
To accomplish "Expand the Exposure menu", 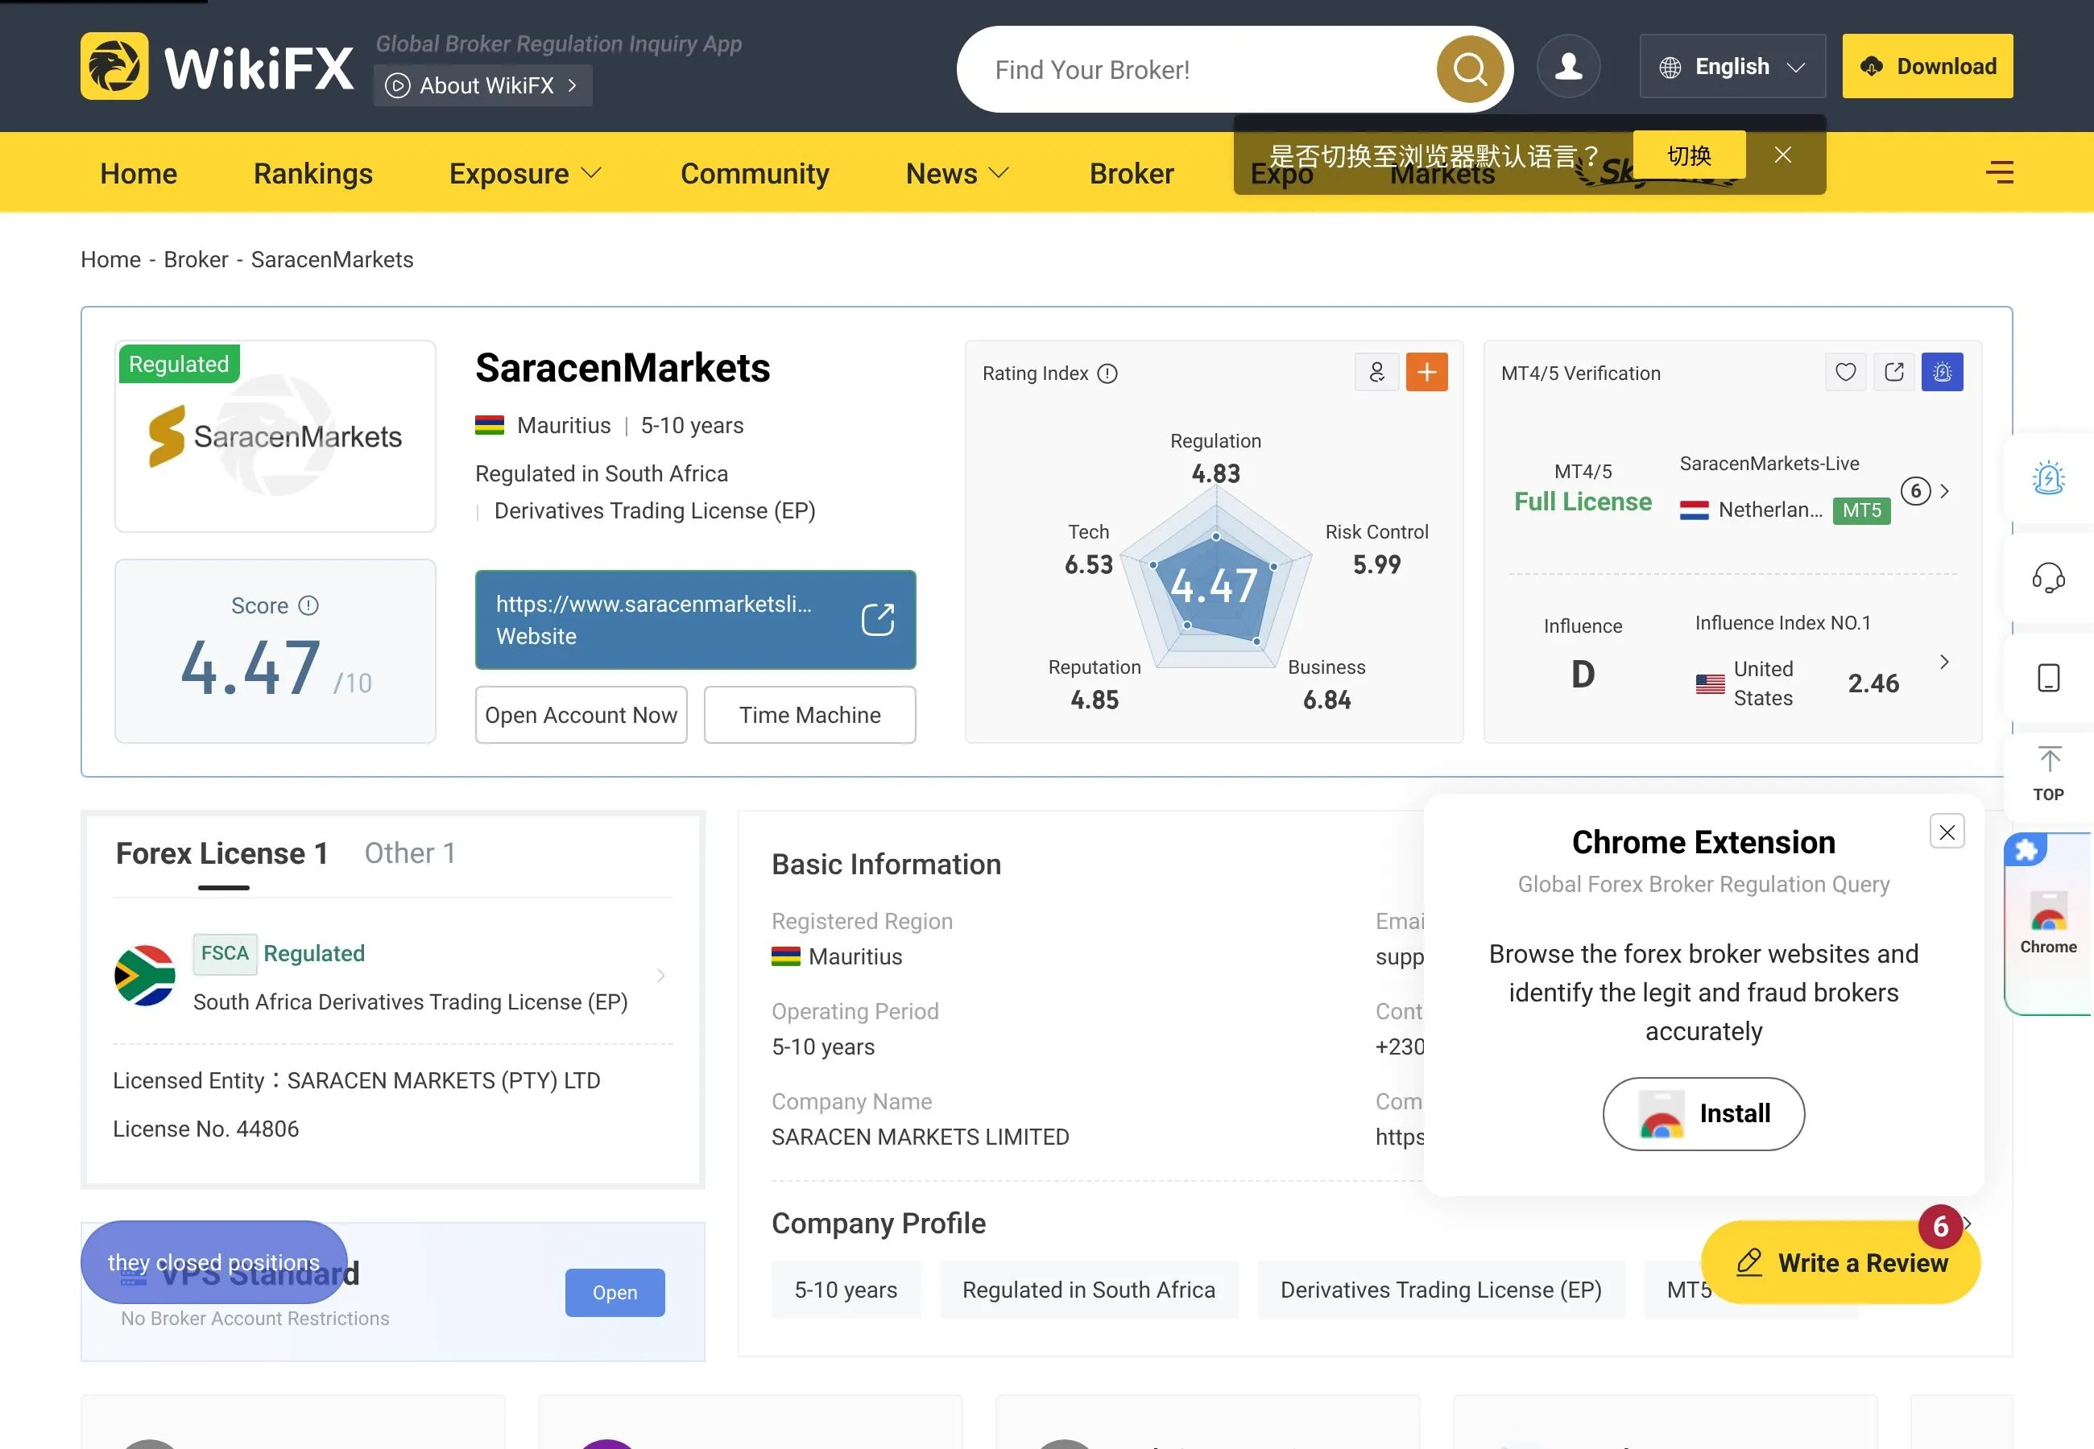I will 525,173.
